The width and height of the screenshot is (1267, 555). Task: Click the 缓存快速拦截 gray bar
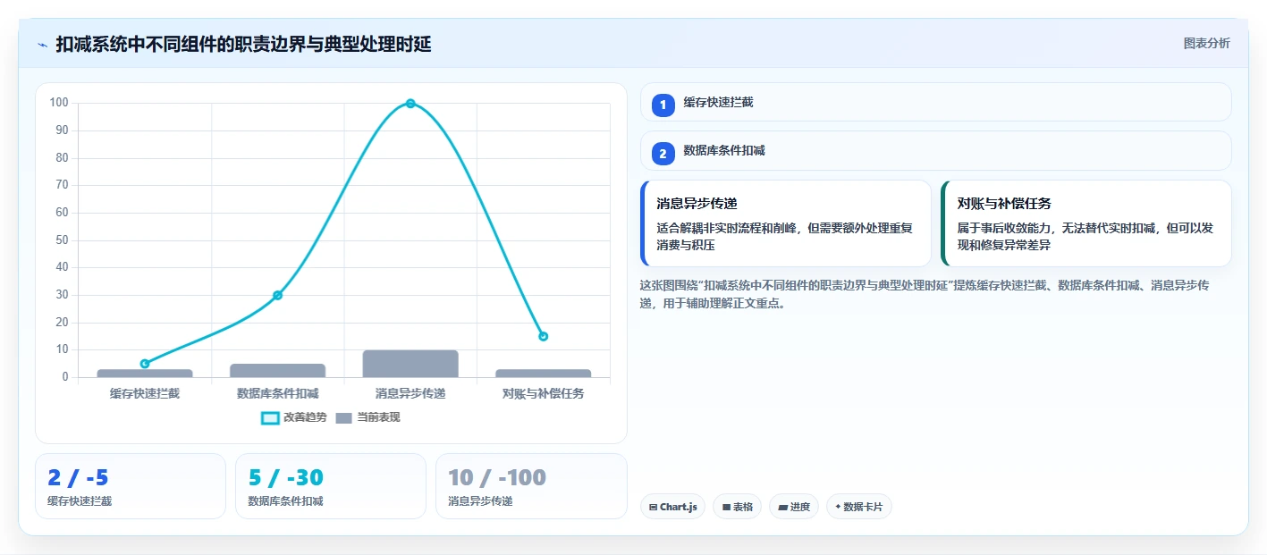tap(145, 374)
